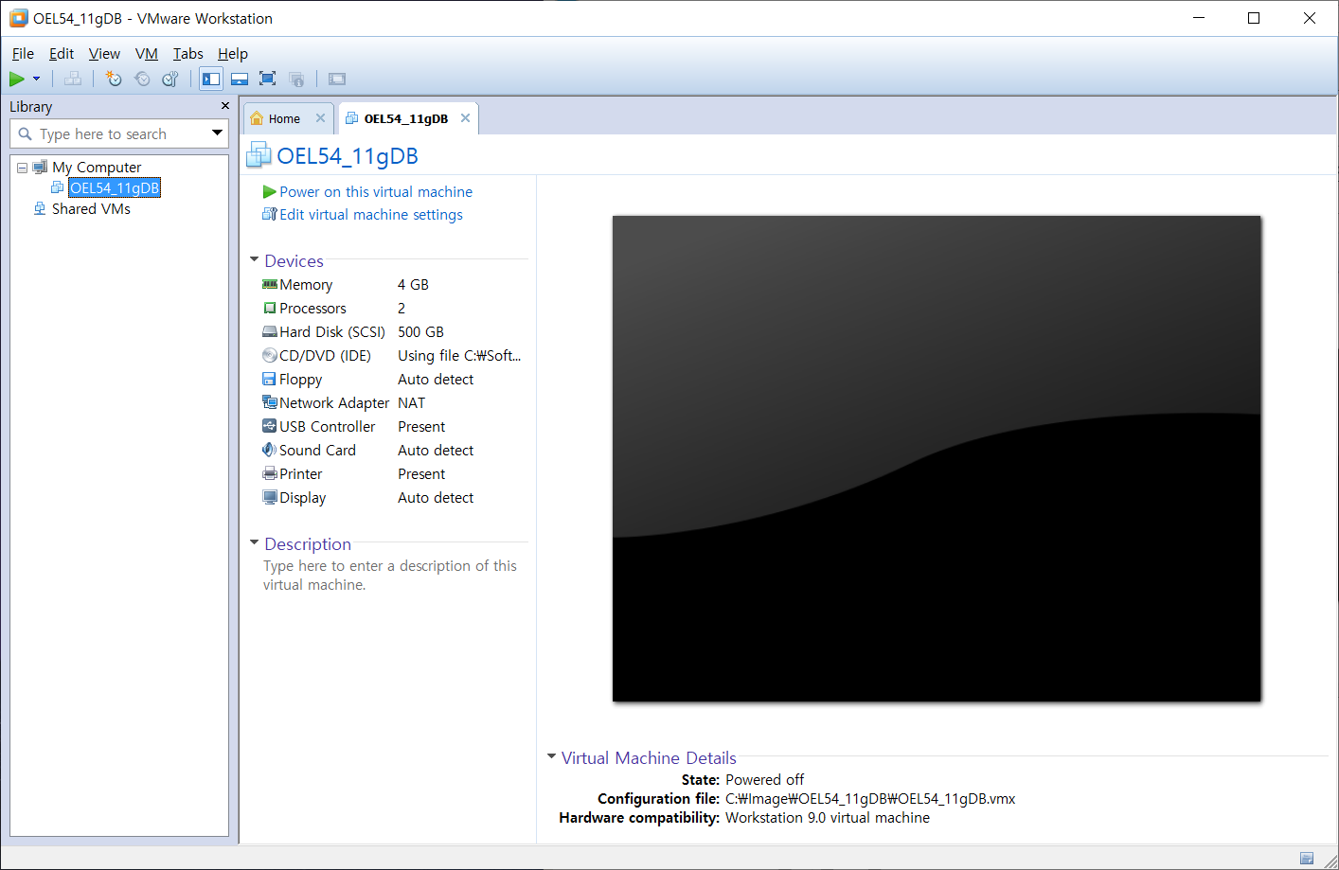Open the power options dropdown arrow
Screen dimensions: 1339x870
click(x=37, y=79)
